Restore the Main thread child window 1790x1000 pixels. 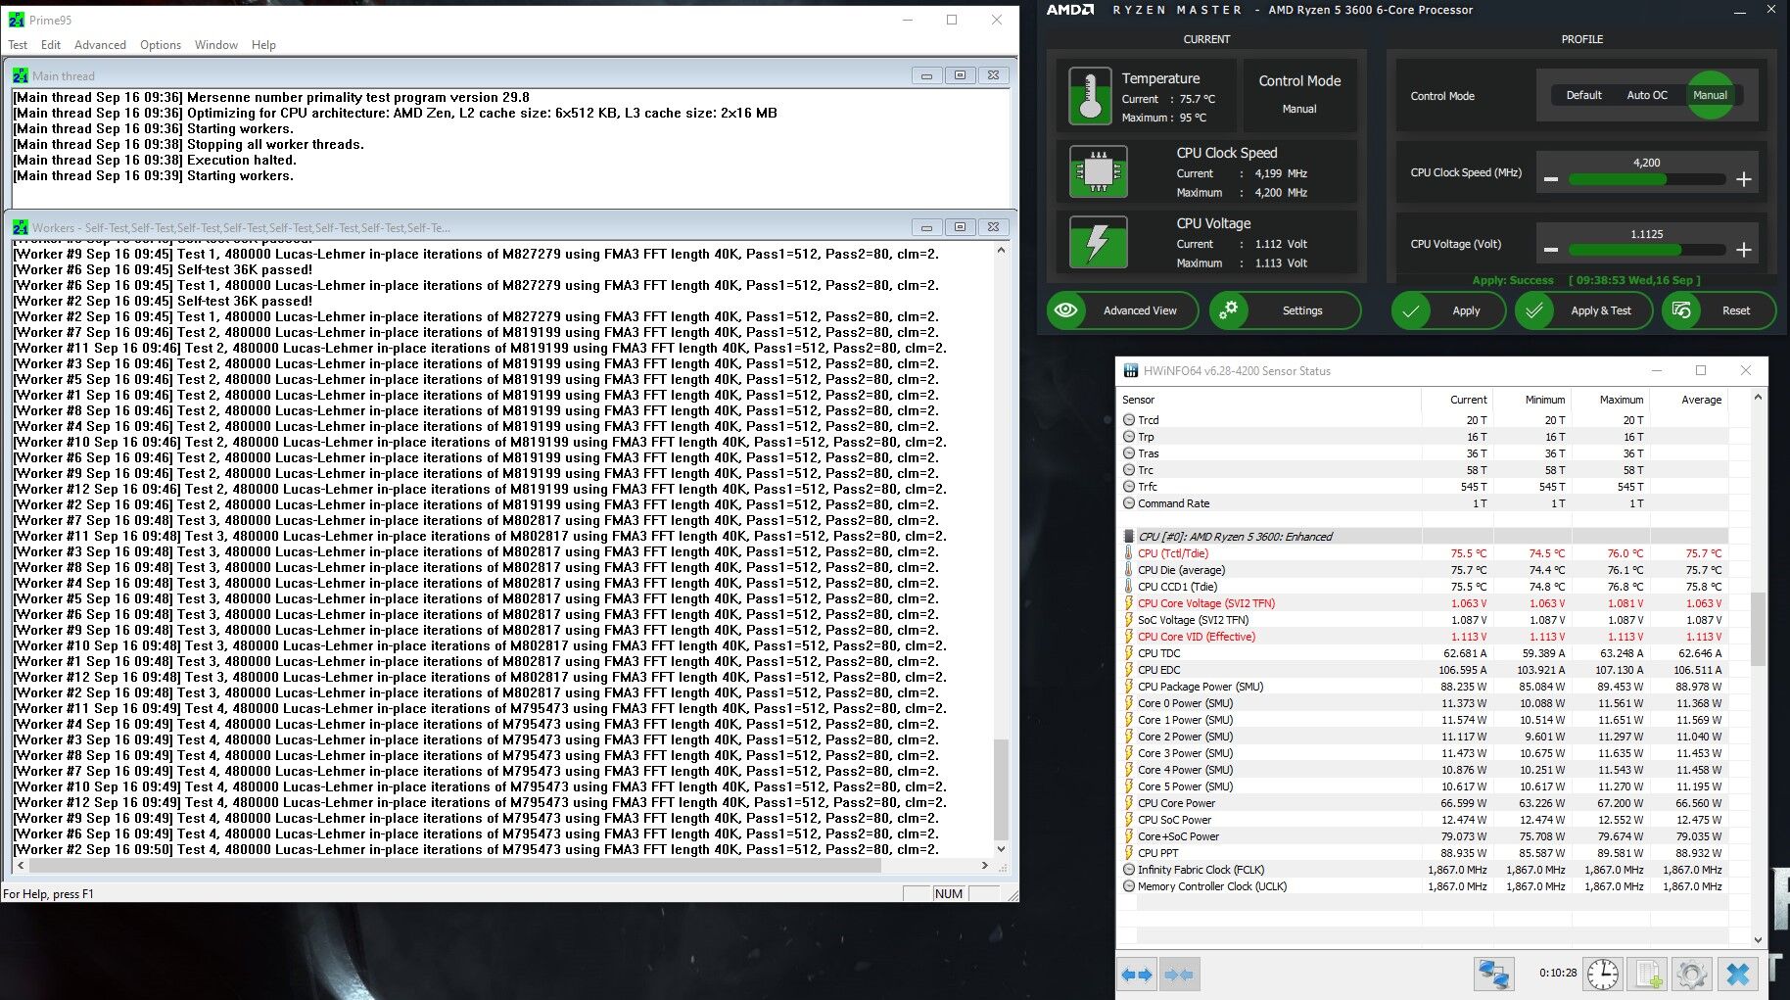coord(960,75)
